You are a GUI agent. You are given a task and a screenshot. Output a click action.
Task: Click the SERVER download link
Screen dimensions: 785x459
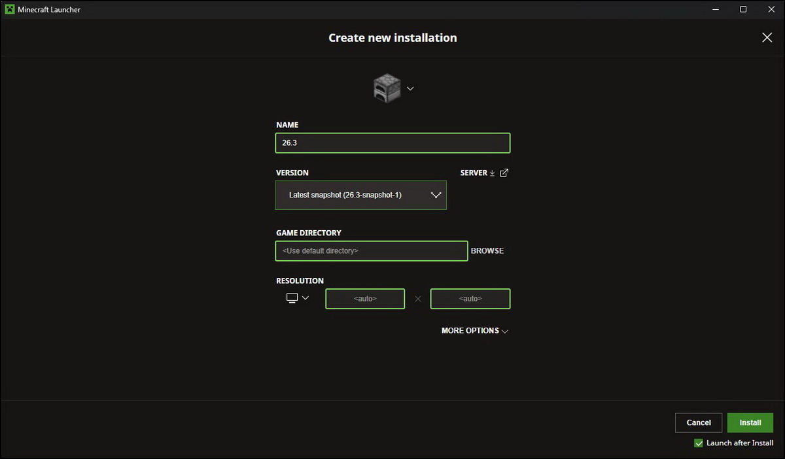pyautogui.click(x=478, y=173)
